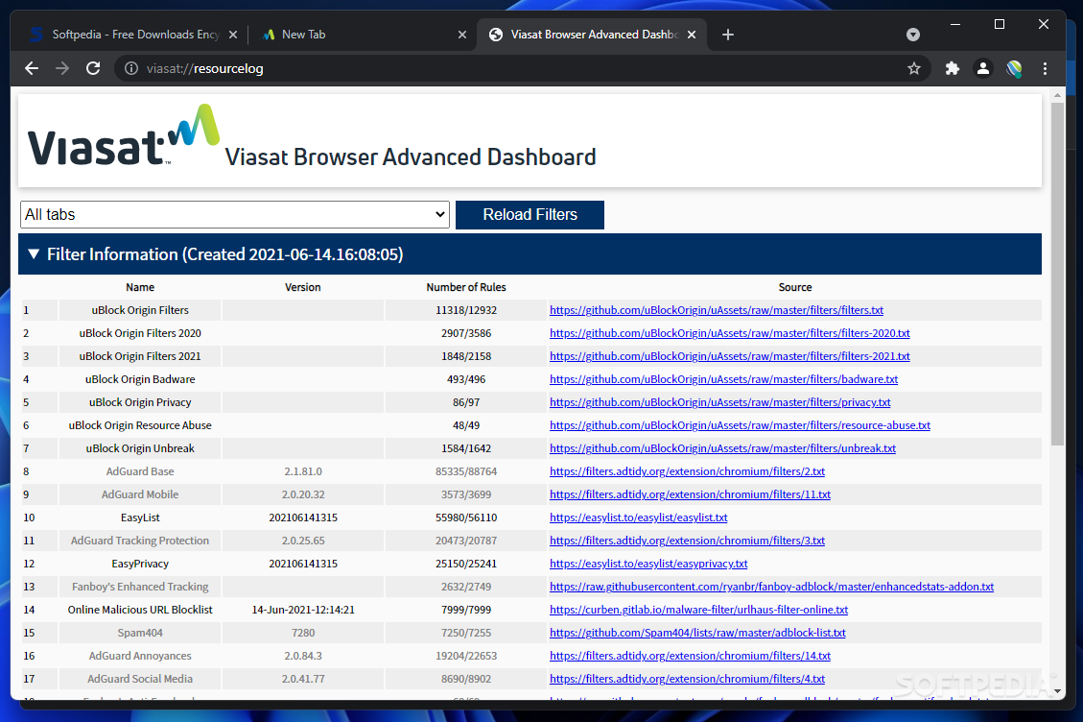Click version 14-Jun-2021-12:14:21
1083x722 pixels.
pos(303,610)
